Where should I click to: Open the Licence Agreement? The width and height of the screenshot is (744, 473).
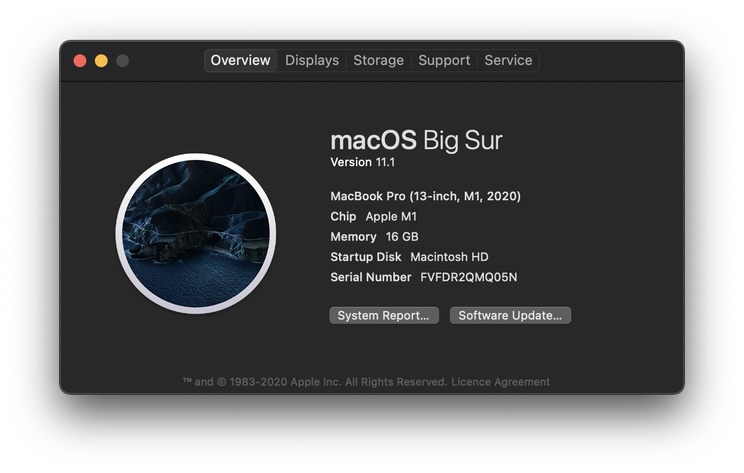point(500,381)
